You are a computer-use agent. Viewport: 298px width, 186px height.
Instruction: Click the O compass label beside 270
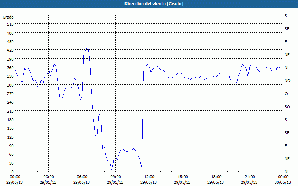pos(286,94)
